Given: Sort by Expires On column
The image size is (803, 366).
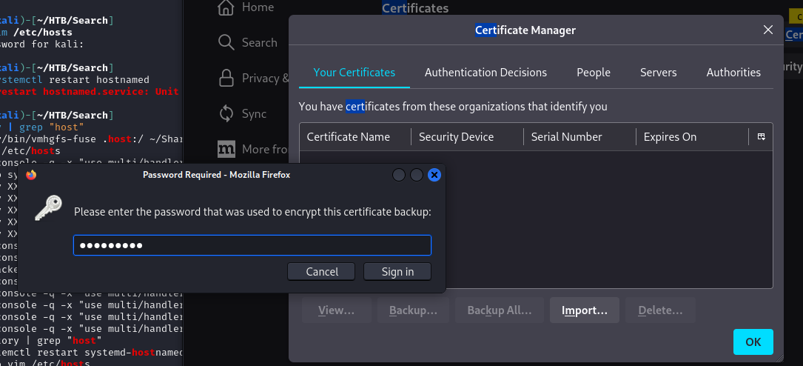Looking at the screenshot, I should pyautogui.click(x=693, y=137).
